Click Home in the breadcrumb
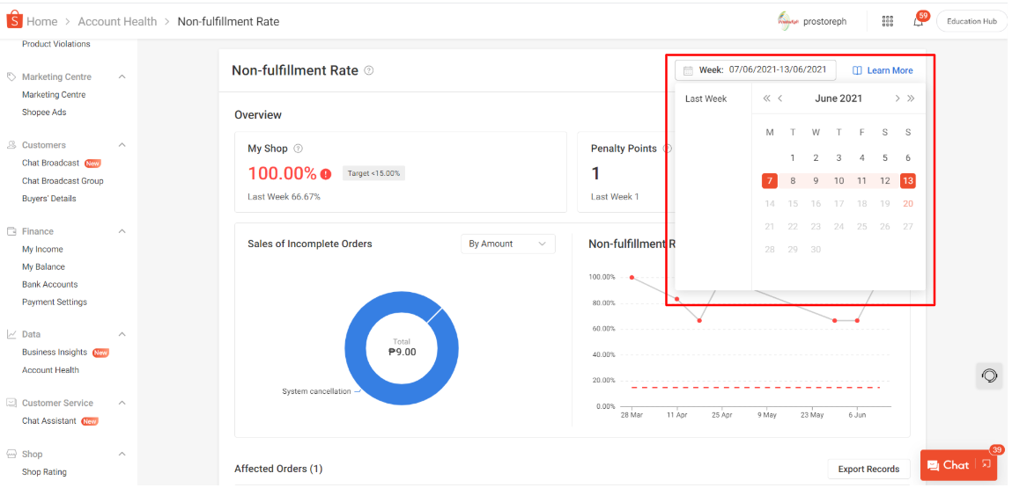The image size is (1012, 488). 42,21
